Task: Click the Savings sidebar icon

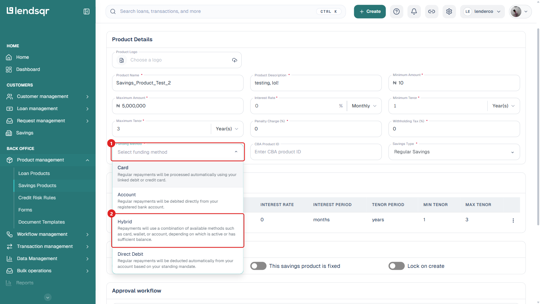Action: point(9,133)
